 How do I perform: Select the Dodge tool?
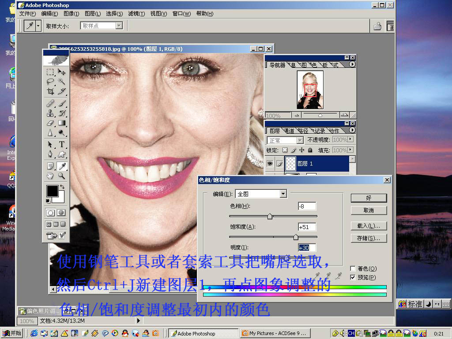[61, 132]
